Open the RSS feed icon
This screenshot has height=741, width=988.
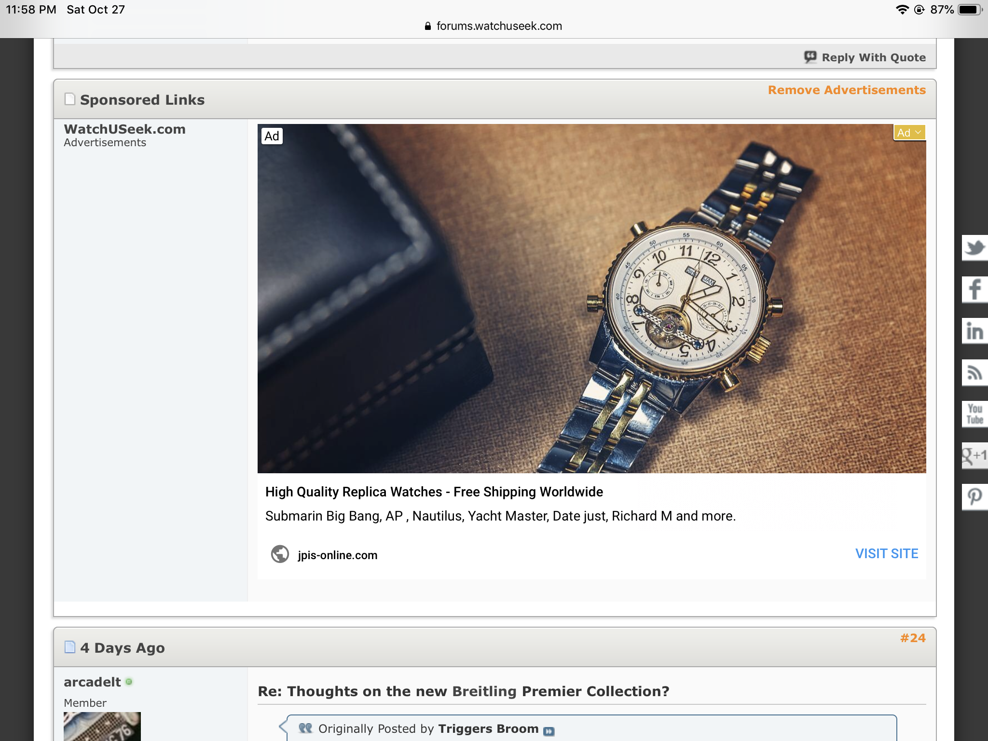pos(974,372)
